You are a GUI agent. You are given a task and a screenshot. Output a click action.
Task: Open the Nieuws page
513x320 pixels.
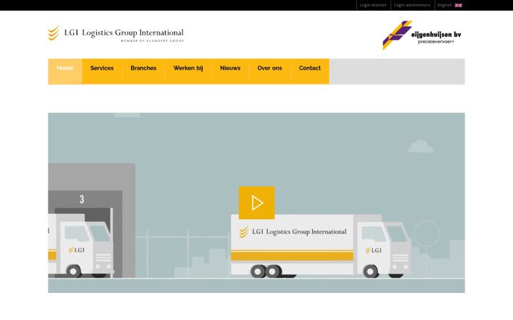point(230,71)
